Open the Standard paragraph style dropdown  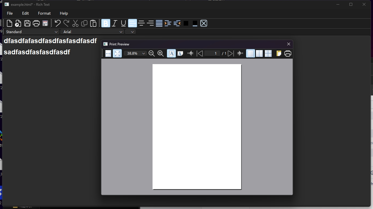coord(32,32)
